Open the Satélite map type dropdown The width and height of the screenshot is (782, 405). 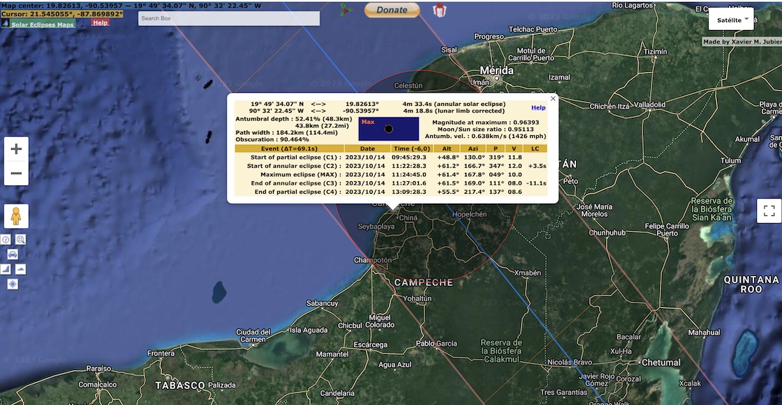click(x=730, y=20)
